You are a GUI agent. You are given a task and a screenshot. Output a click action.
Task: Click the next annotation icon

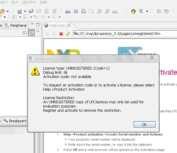click(x=14, y=17)
